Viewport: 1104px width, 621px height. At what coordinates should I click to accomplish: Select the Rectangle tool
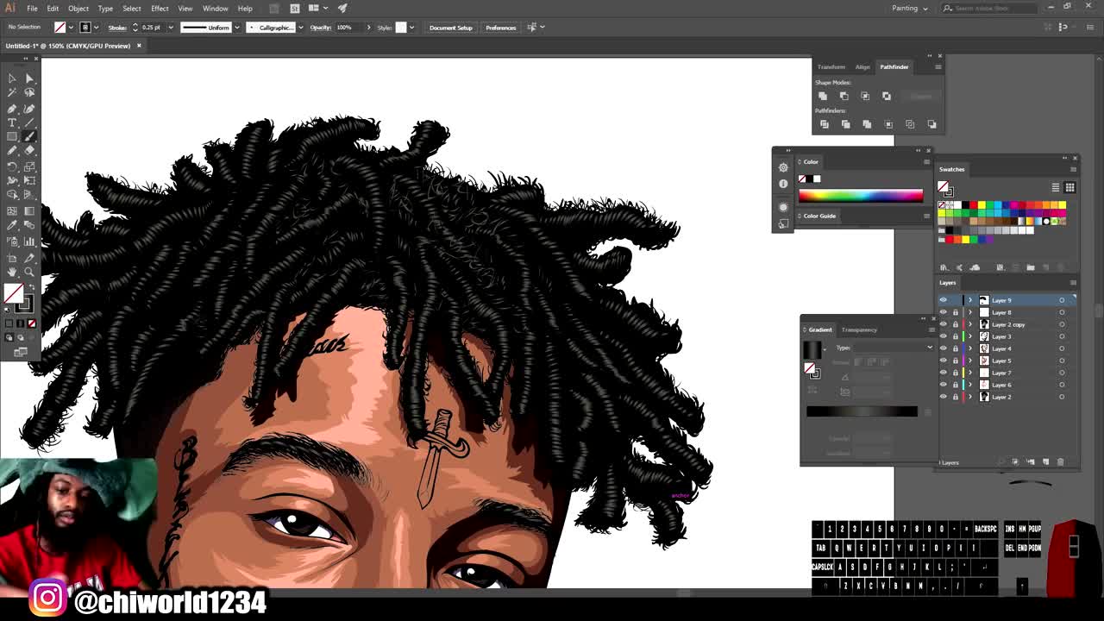[12, 137]
